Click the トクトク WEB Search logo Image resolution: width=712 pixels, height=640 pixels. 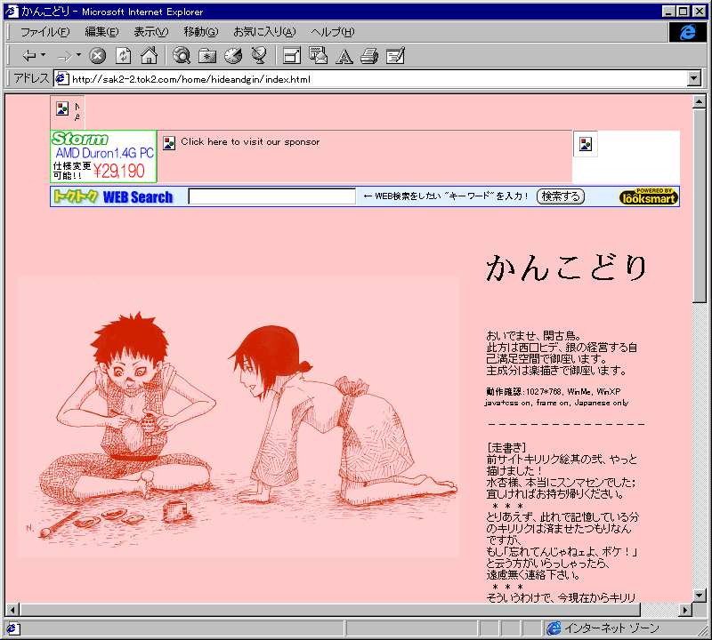click(113, 196)
